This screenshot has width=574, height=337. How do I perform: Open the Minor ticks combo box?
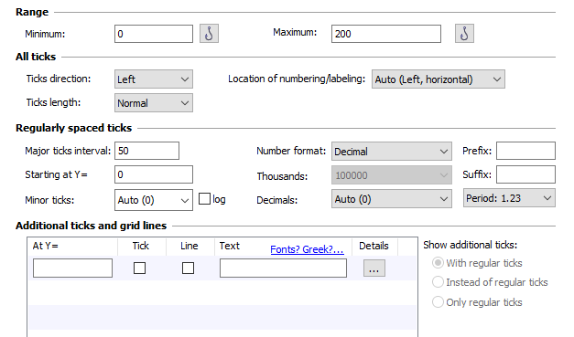point(154,200)
